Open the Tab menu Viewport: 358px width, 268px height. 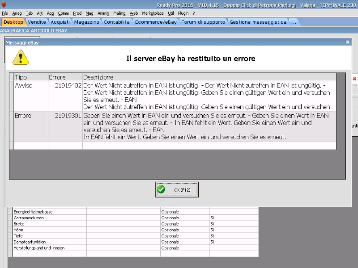click(x=29, y=13)
